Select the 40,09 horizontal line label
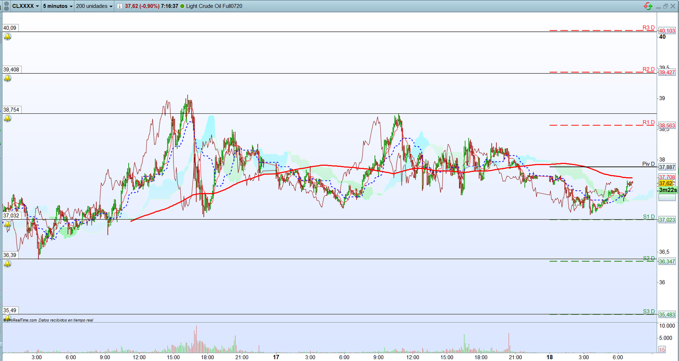 point(10,28)
